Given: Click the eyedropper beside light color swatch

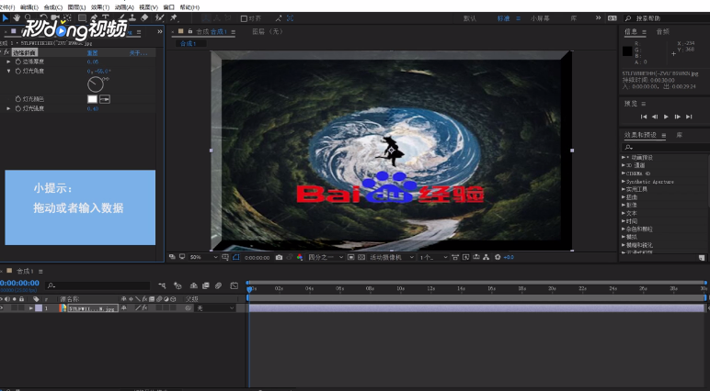Looking at the screenshot, I should [x=105, y=99].
